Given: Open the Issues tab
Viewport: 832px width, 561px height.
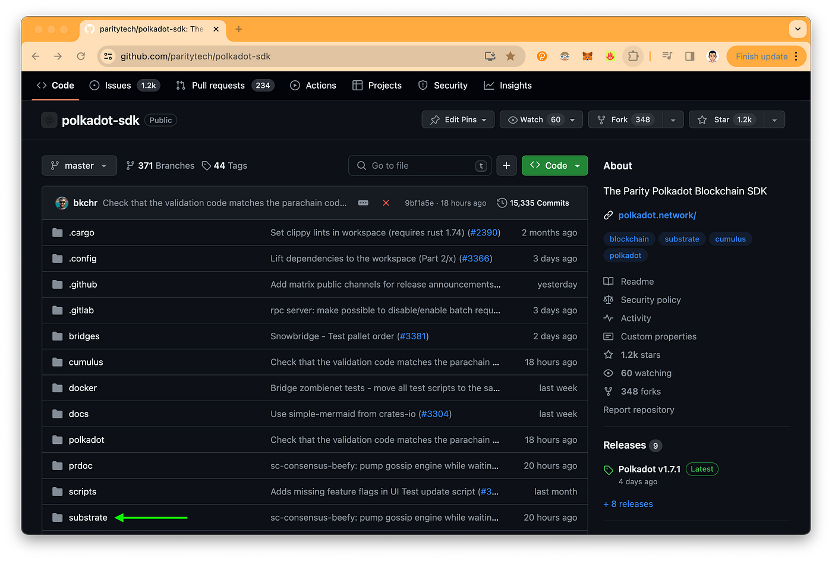Looking at the screenshot, I should coord(124,86).
